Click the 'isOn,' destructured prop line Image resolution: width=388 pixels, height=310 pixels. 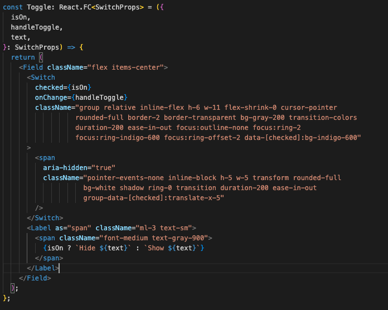click(x=21, y=17)
